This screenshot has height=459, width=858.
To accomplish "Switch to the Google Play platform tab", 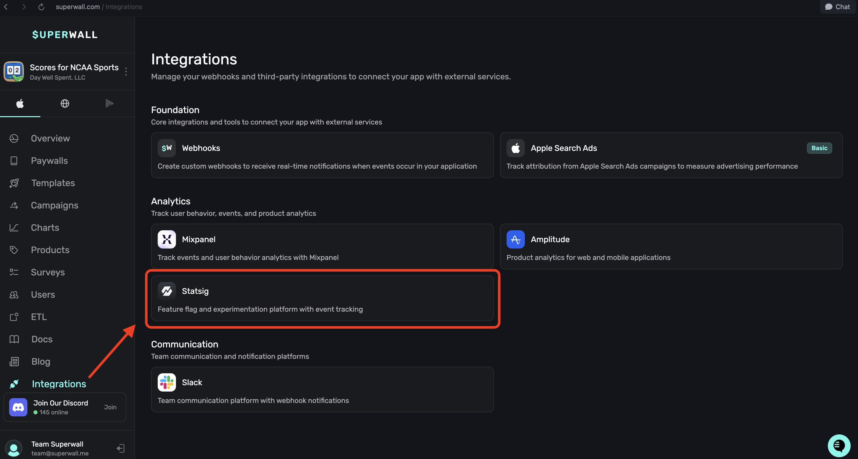I will click(x=109, y=103).
